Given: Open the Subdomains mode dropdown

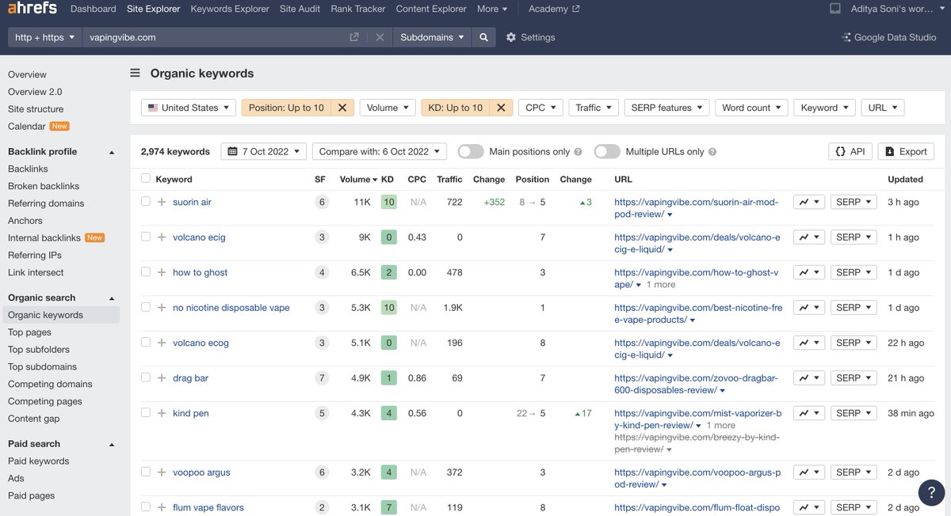Looking at the screenshot, I should coord(432,37).
